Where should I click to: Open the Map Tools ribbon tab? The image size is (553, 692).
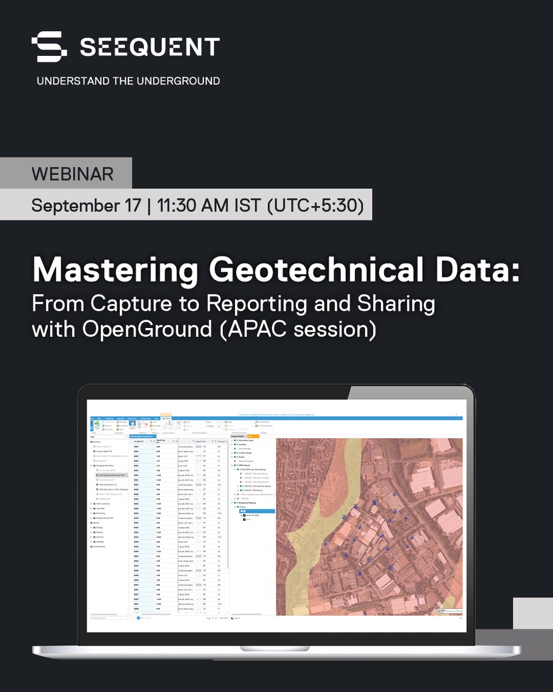click(x=165, y=419)
